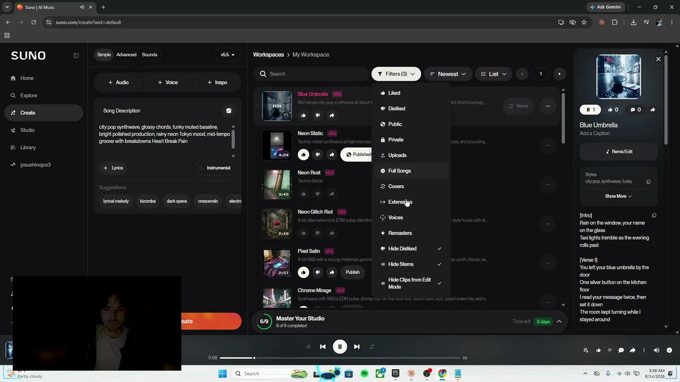Viewport: 680px width, 382px height.
Task: Skip to the next track
Action: 357,346
